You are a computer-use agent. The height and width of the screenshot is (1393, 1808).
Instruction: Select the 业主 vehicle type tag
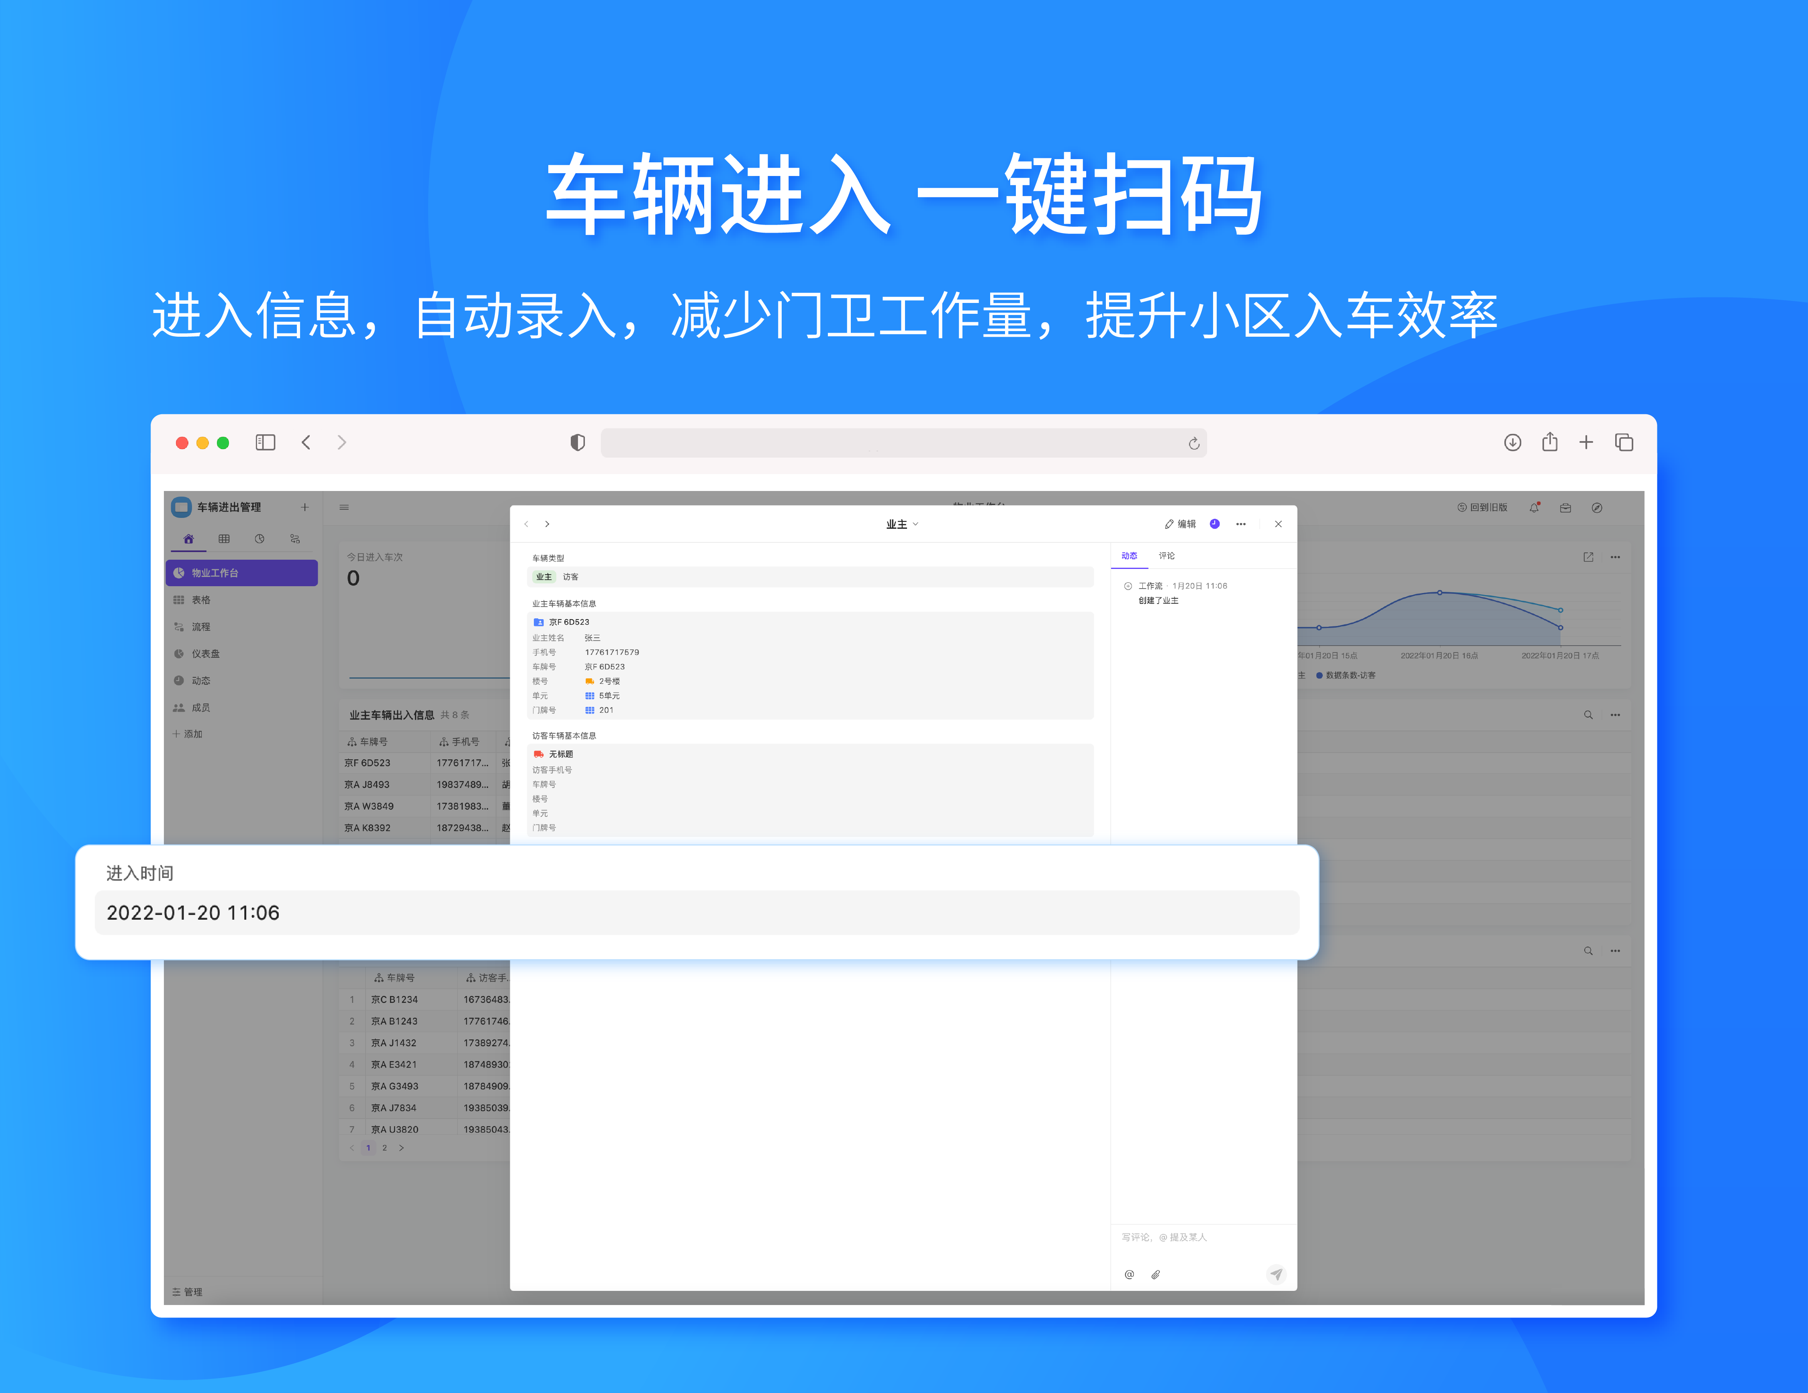pos(544,577)
